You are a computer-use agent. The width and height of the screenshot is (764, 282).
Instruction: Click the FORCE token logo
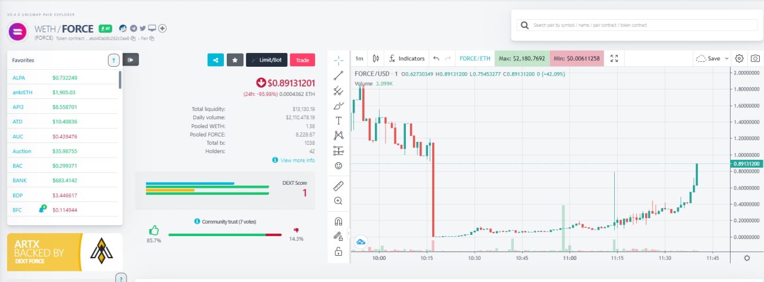[17, 31]
